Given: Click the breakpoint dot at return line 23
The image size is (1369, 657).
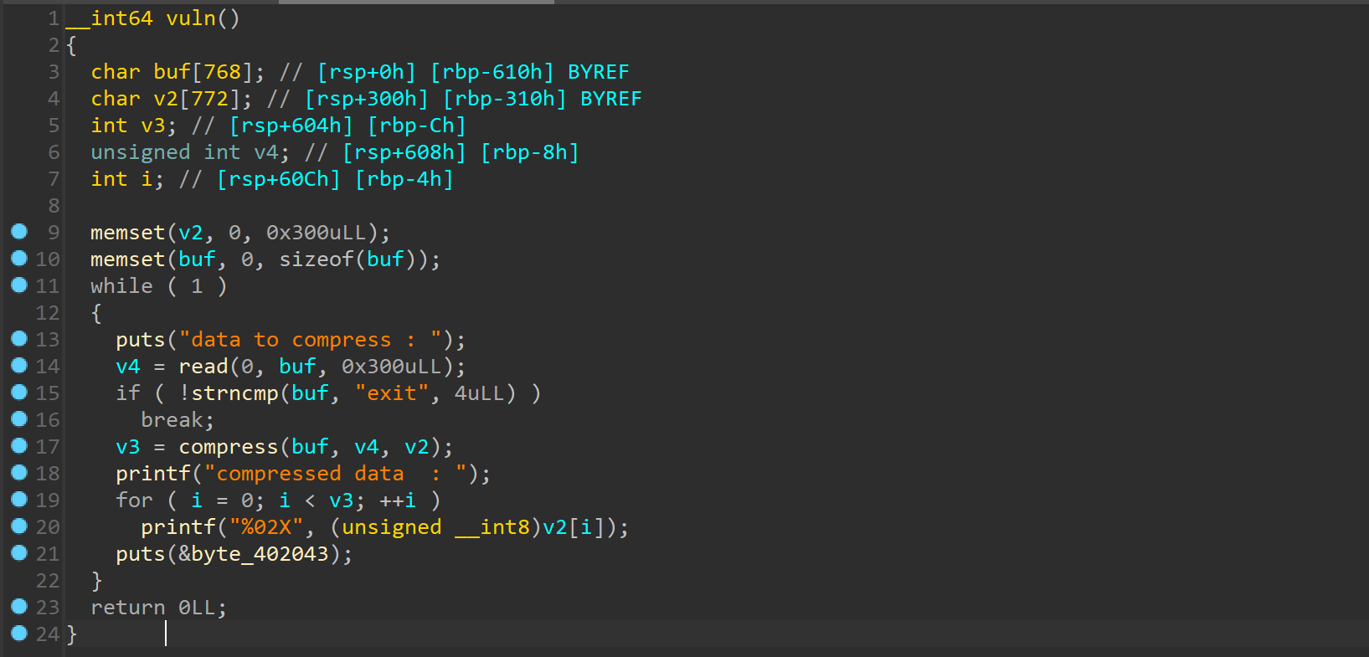Looking at the screenshot, I should tap(19, 607).
